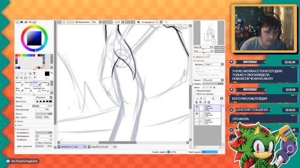Image resolution: width=300 pixels, height=168 pixels.
Task: Enable the Источник выбора checkbox
Action: tap(196, 94)
